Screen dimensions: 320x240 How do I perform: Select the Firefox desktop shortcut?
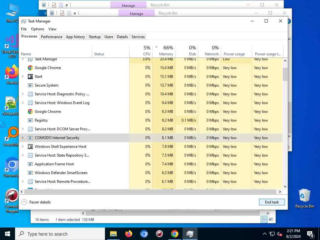(12, 74)
